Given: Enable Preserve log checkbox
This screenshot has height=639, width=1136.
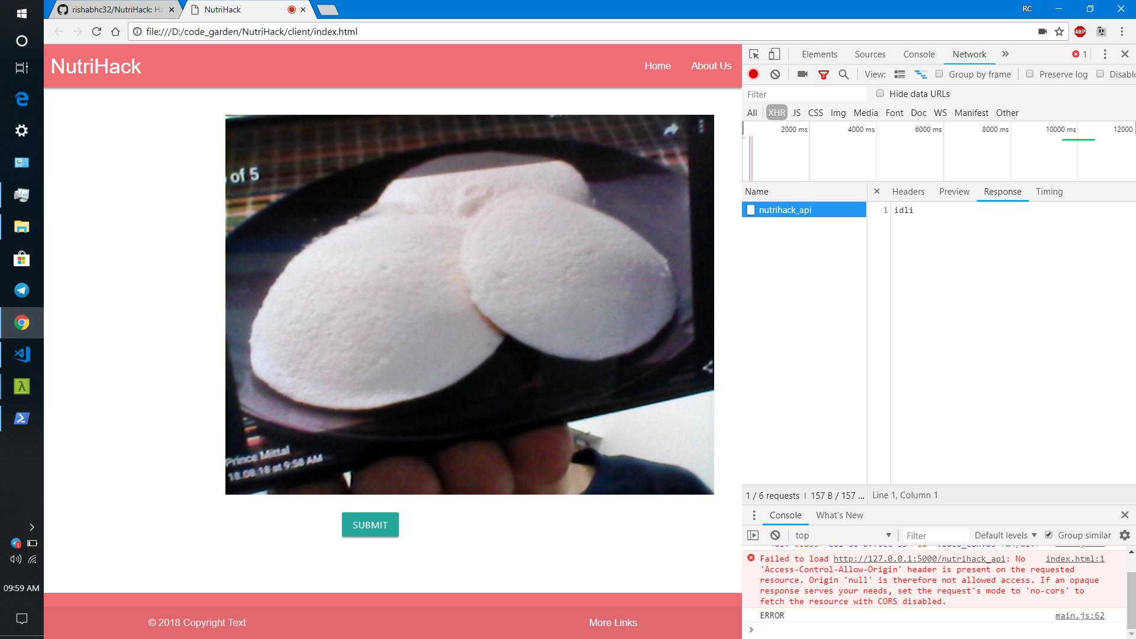Looking at the screenshot, I should pyautogui.click(x=1029, y=74).
